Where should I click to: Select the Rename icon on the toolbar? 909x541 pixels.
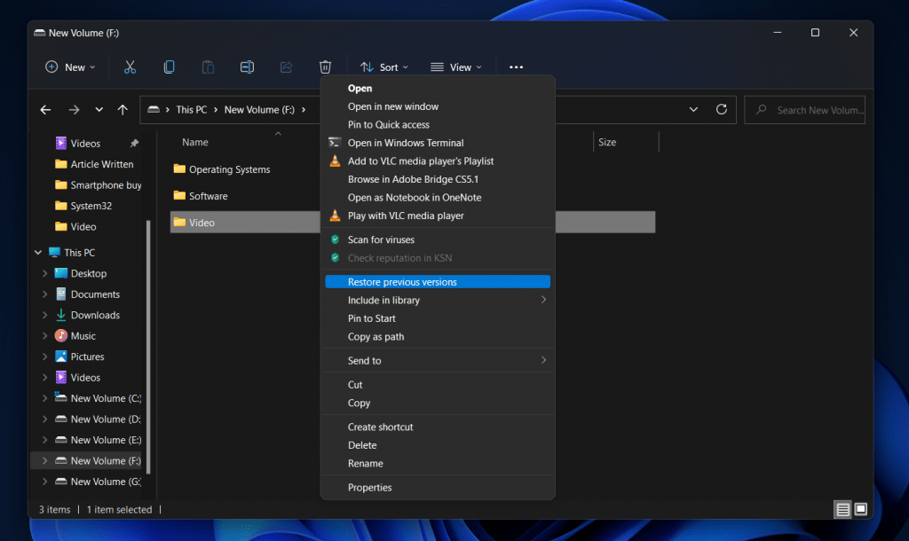(247, 67)
